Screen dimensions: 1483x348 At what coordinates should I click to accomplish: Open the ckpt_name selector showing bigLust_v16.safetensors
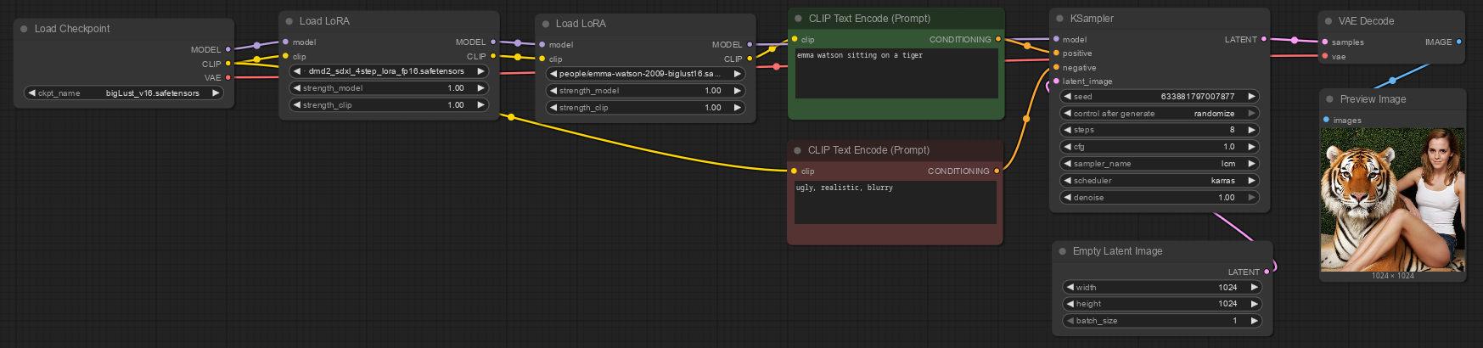(124, 93)
